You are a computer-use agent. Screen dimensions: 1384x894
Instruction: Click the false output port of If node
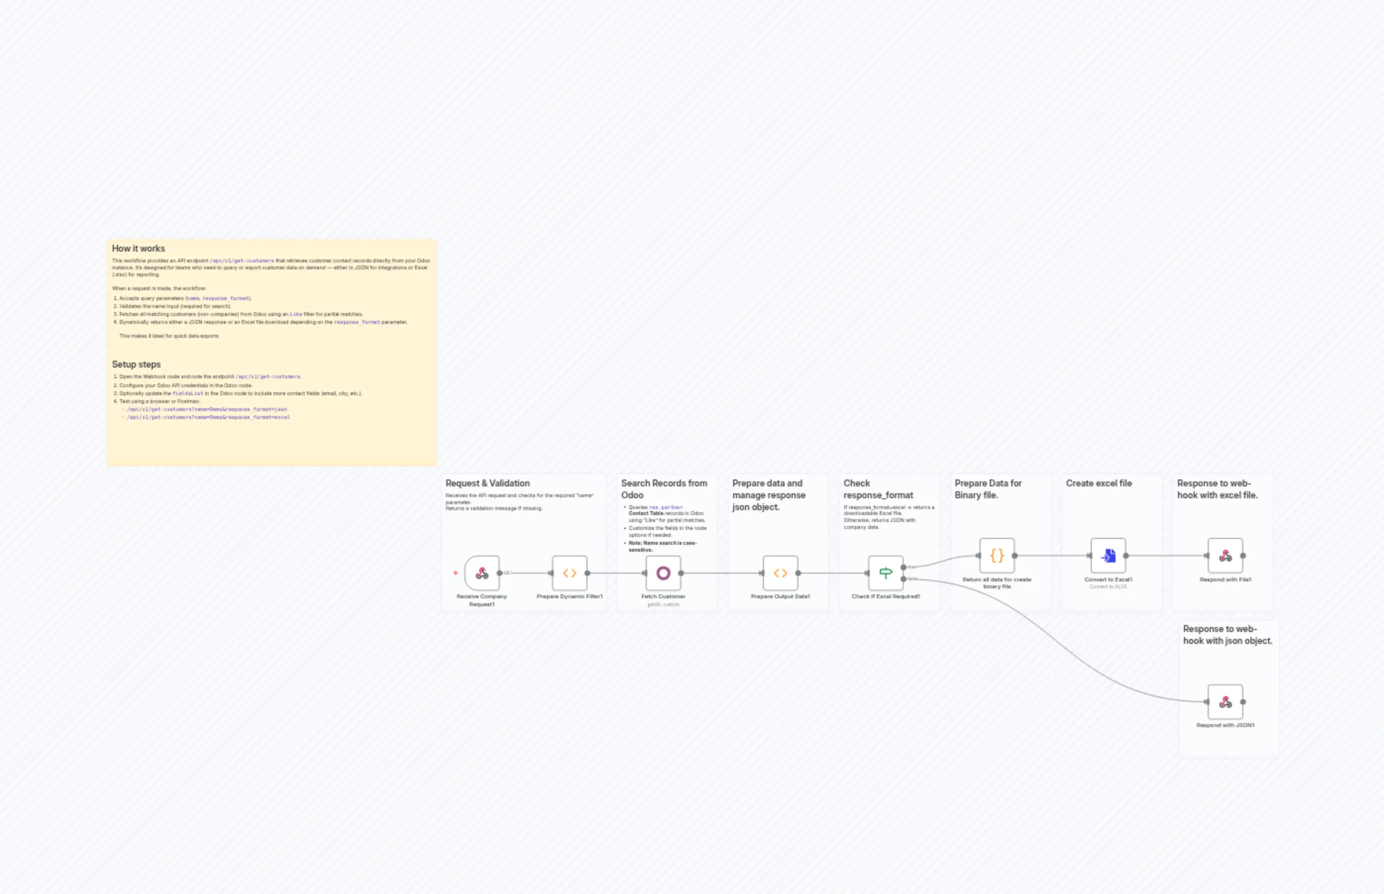904,579
